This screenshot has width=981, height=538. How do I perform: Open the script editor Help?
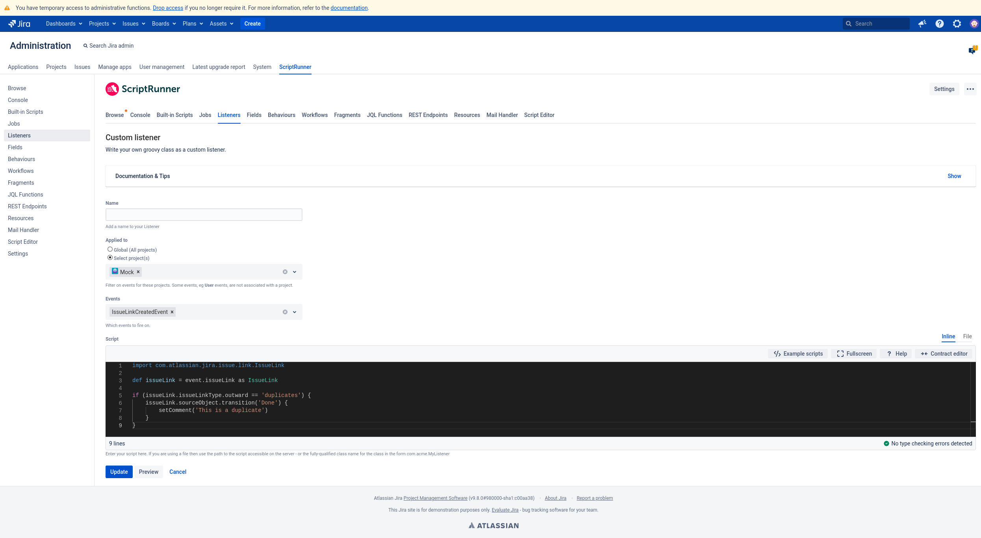[896, 353]
